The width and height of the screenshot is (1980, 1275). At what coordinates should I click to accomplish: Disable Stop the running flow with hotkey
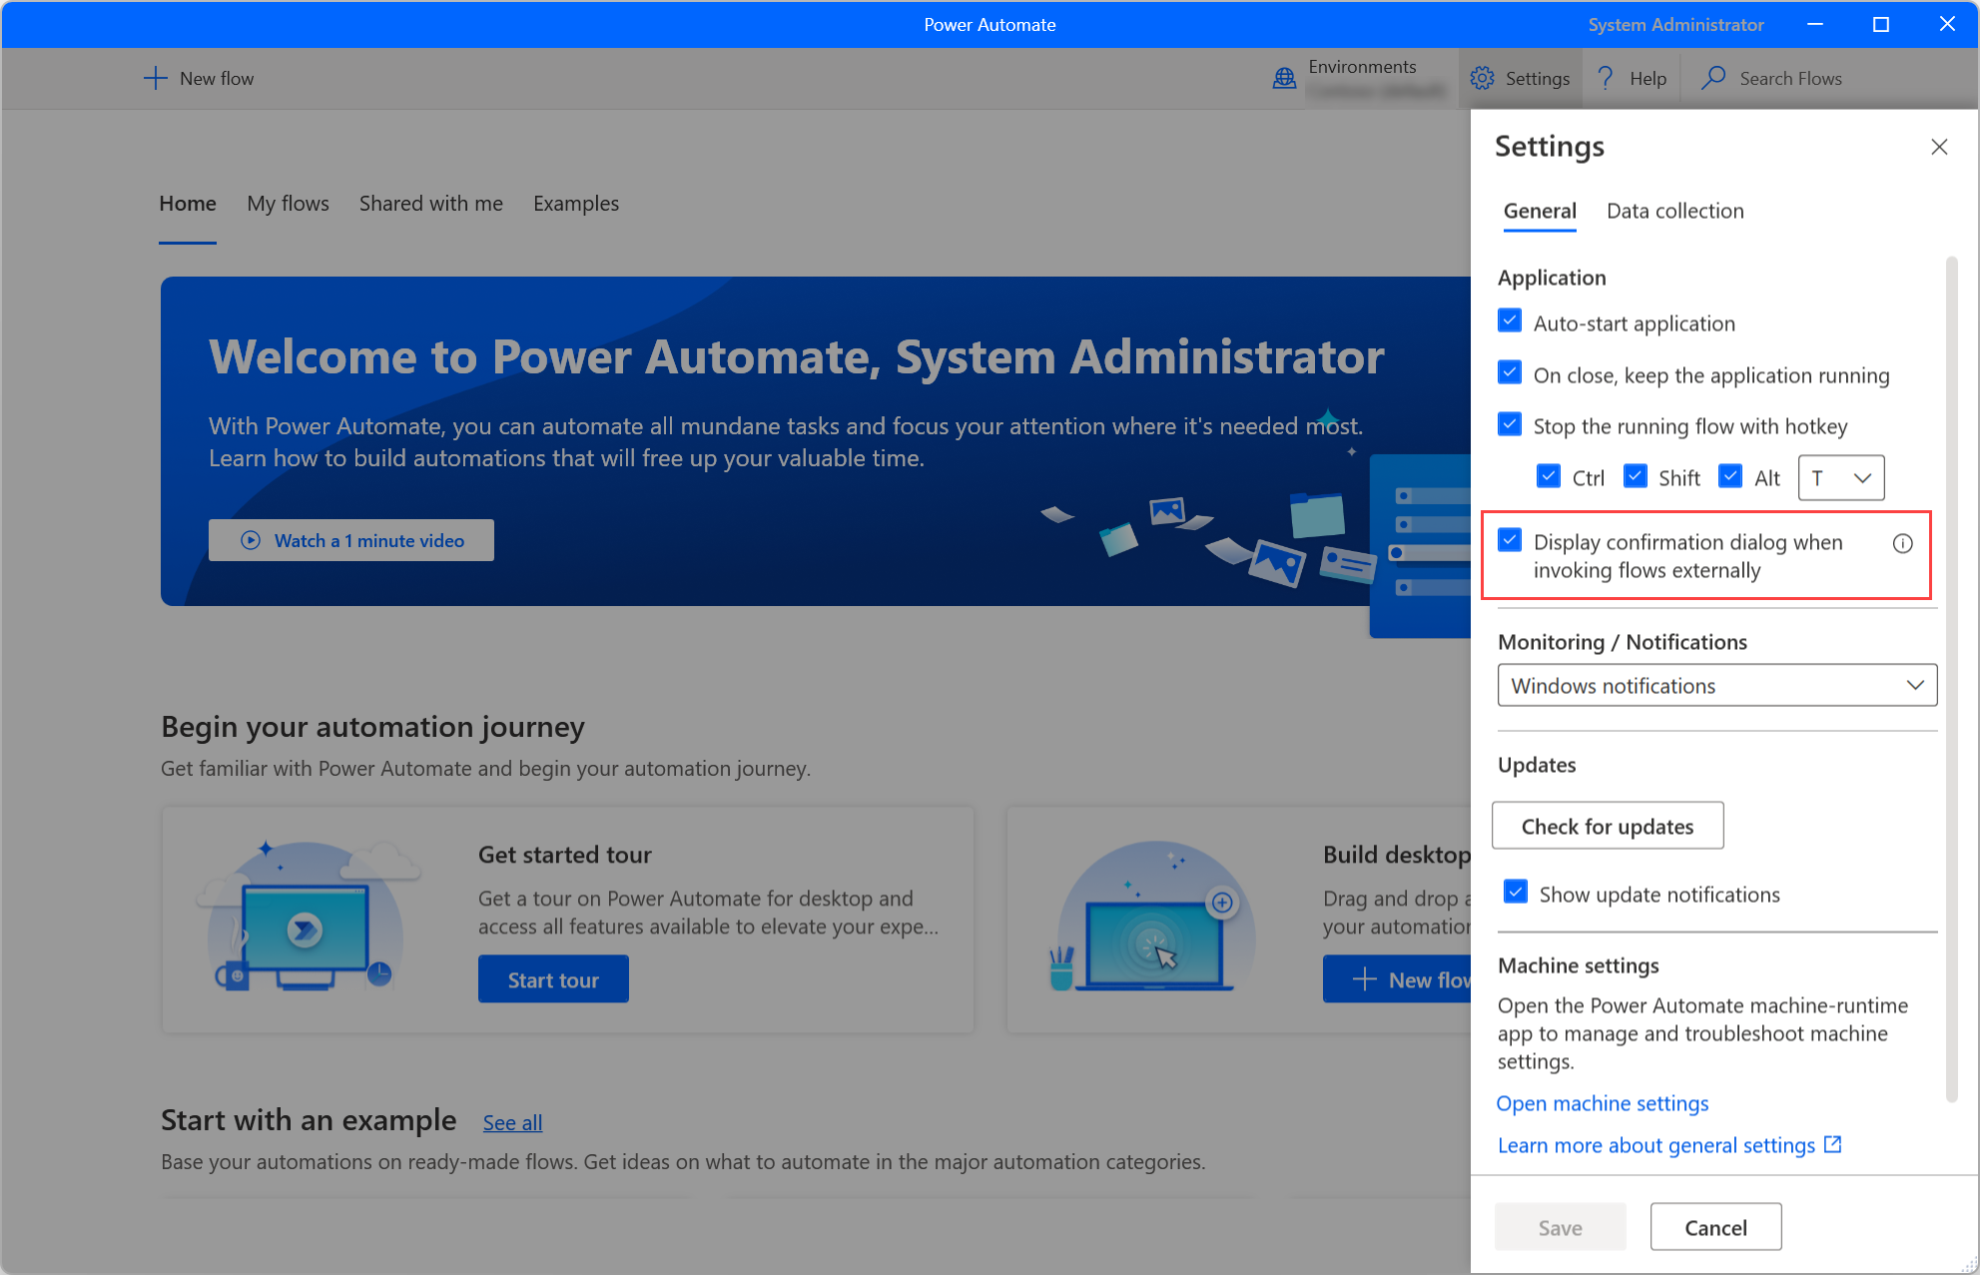pos(1511,425)
